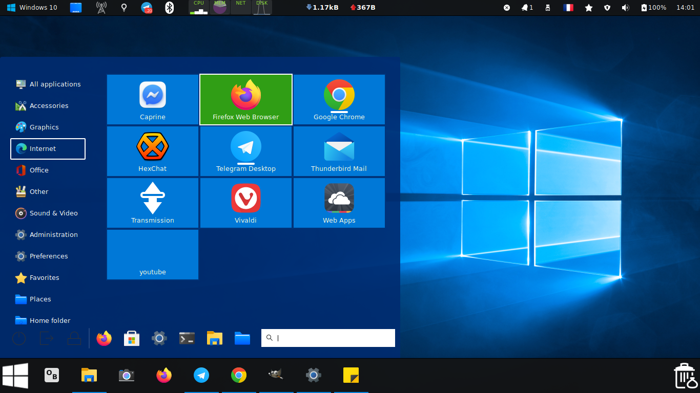Screen dimensions: 700x393
Task: Open Preferences category
Action: point(48,256)
